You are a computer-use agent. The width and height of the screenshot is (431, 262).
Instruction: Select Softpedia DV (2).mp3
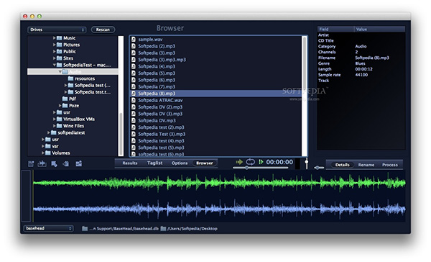[216, 107]
